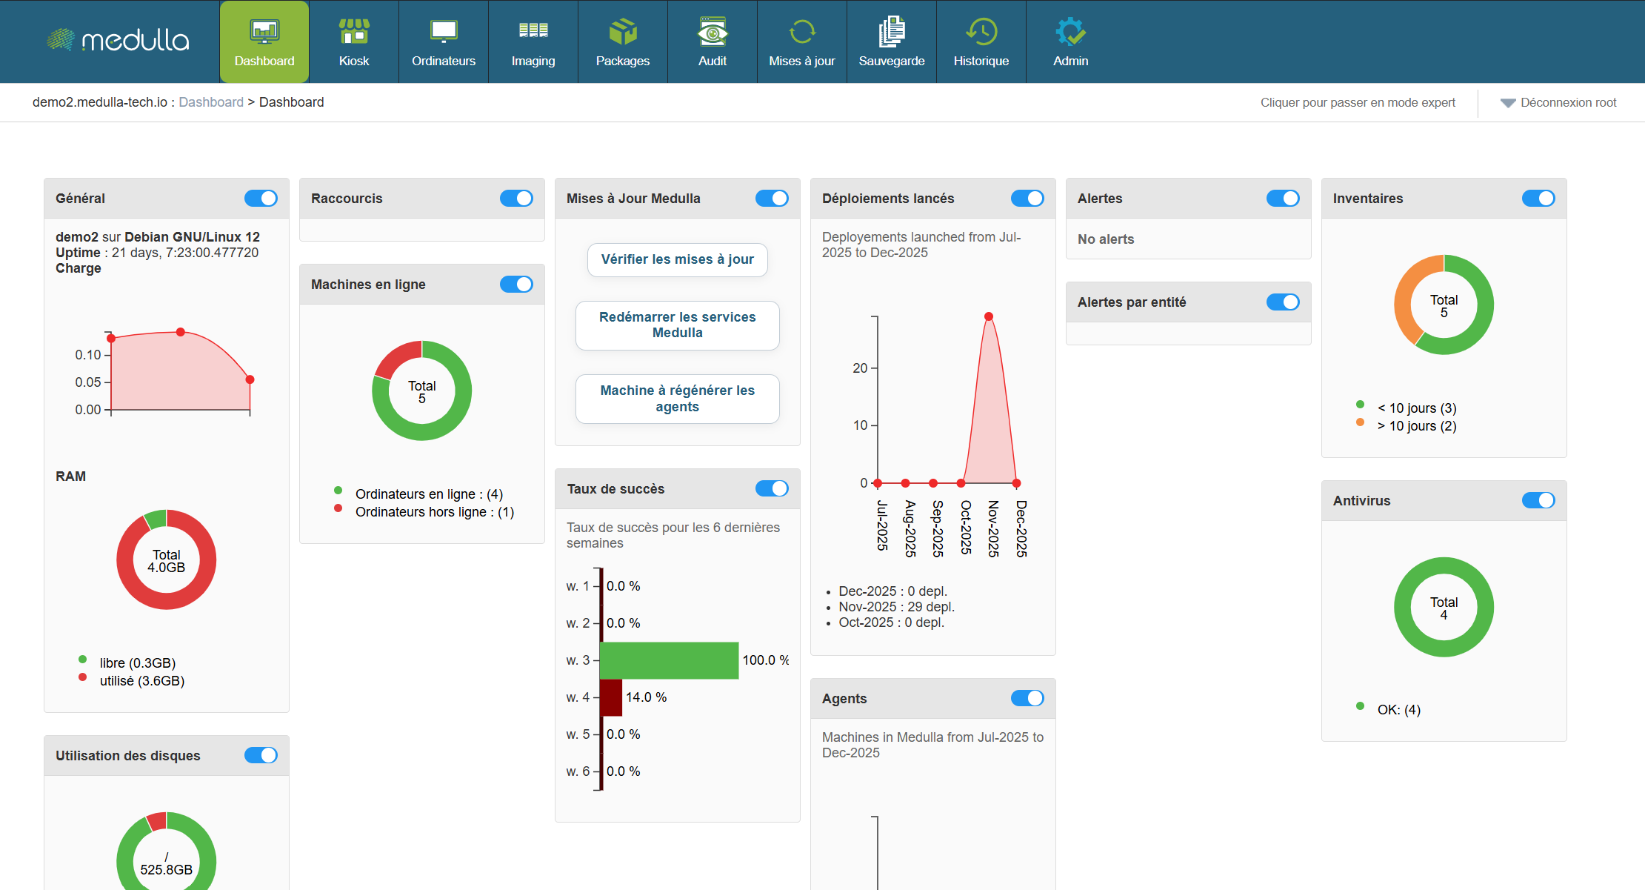Click the medulla logo
1645x890 pixels.
pos(119,41)
